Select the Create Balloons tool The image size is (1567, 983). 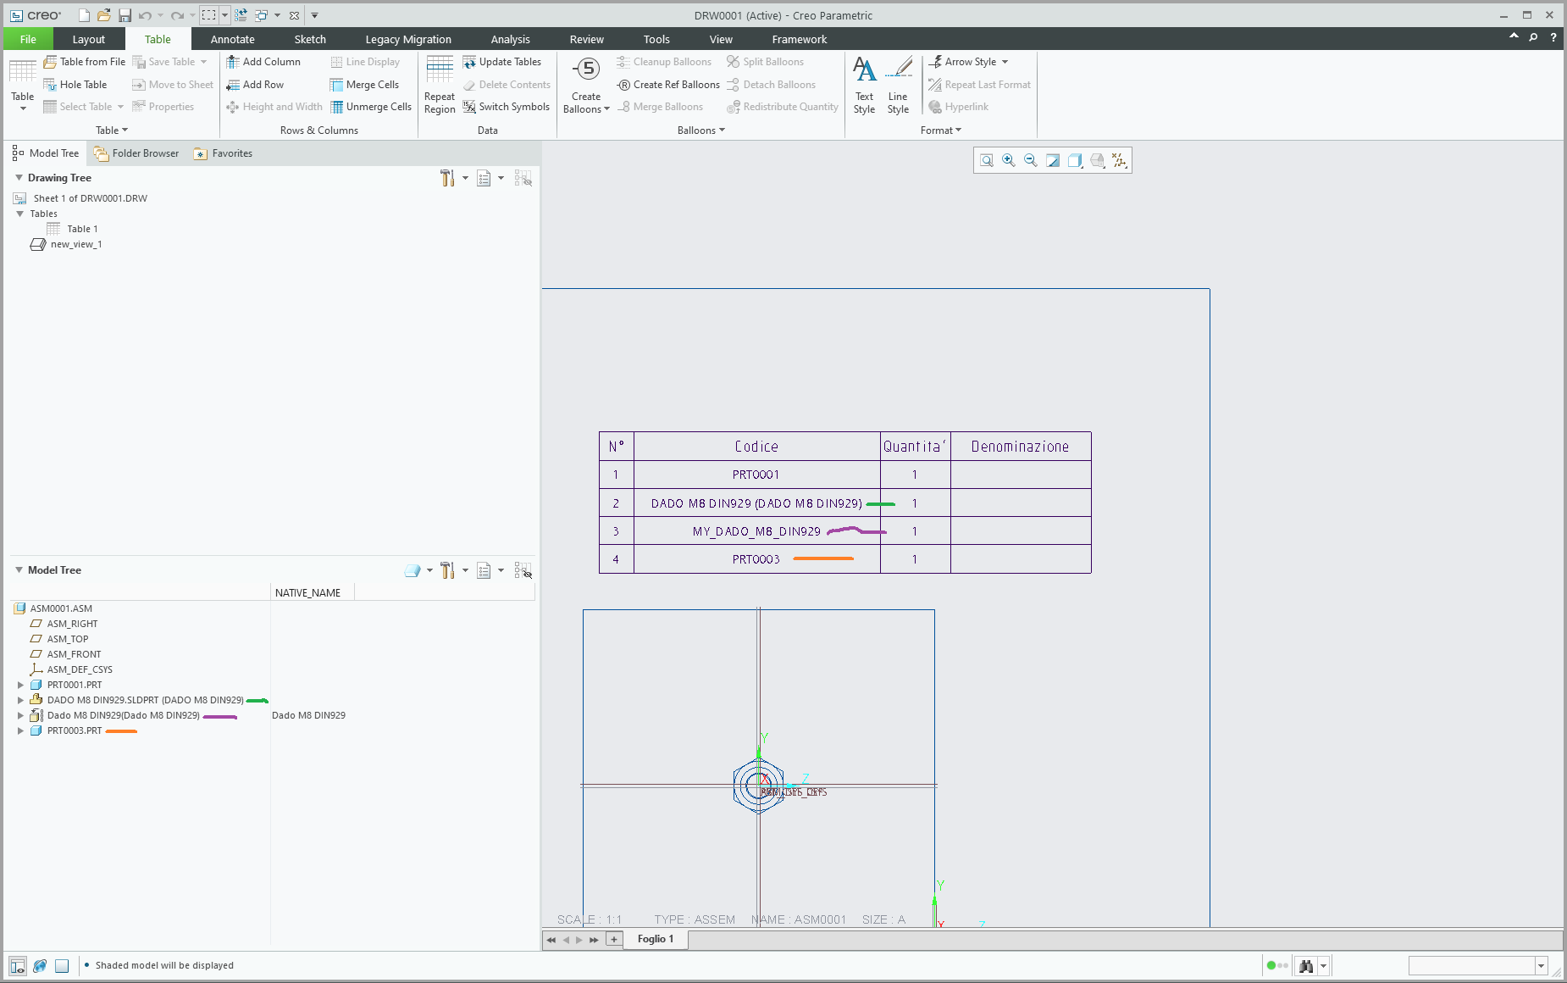tap(585, 84)
